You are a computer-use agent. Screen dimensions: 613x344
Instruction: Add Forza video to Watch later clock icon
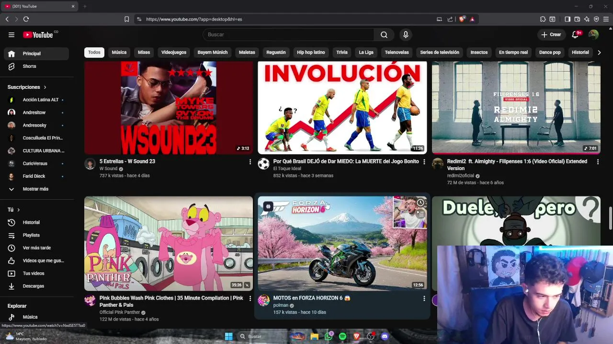tap(420, 203)
